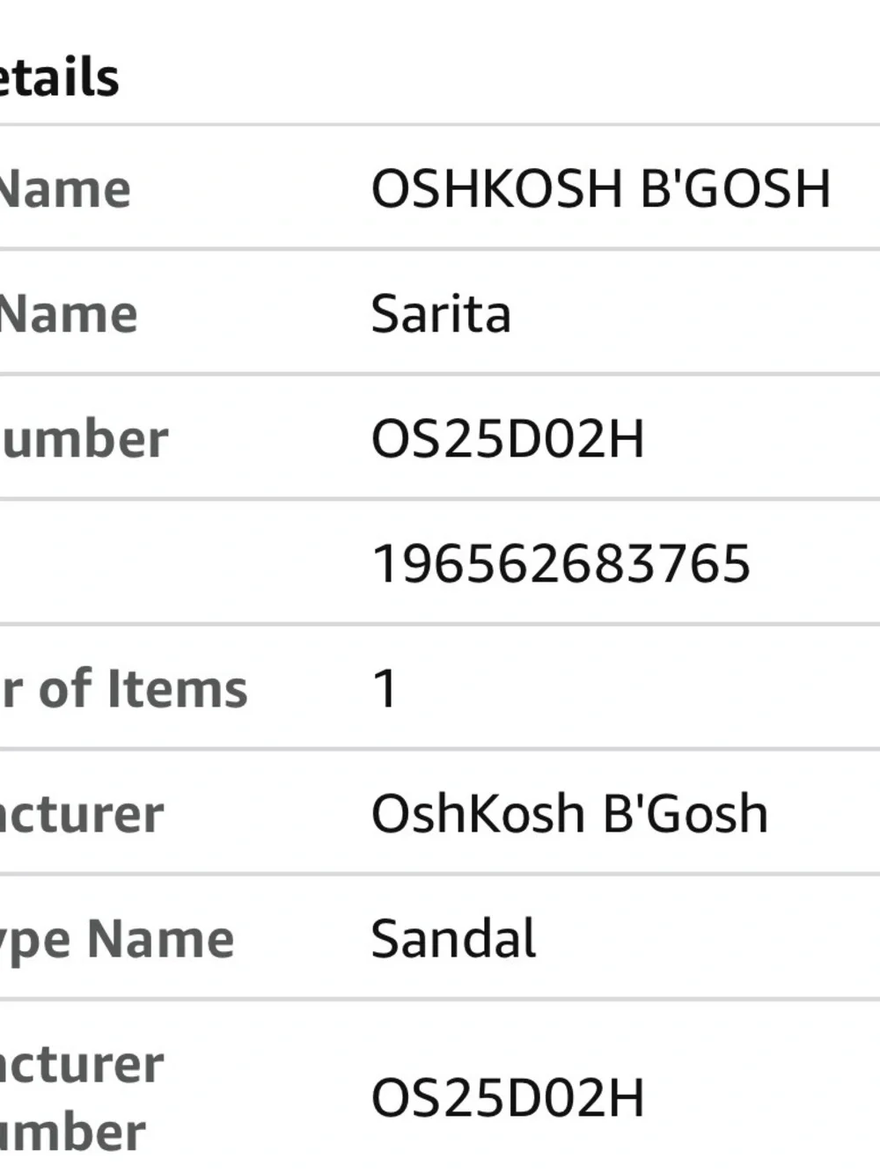The image size is (880, 1173).
Task: Click the divider line below the details heading
Action: tap(440, 126)
